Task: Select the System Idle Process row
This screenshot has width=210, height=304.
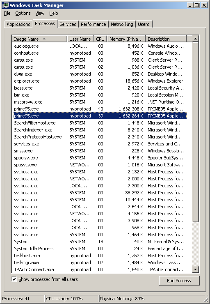Action: [x=100, y=249]
